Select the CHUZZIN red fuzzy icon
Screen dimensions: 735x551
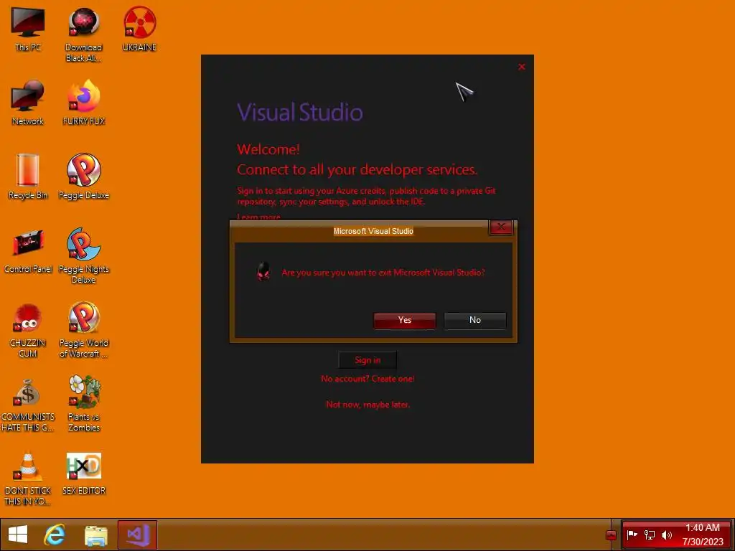click(x=28, y=330)
